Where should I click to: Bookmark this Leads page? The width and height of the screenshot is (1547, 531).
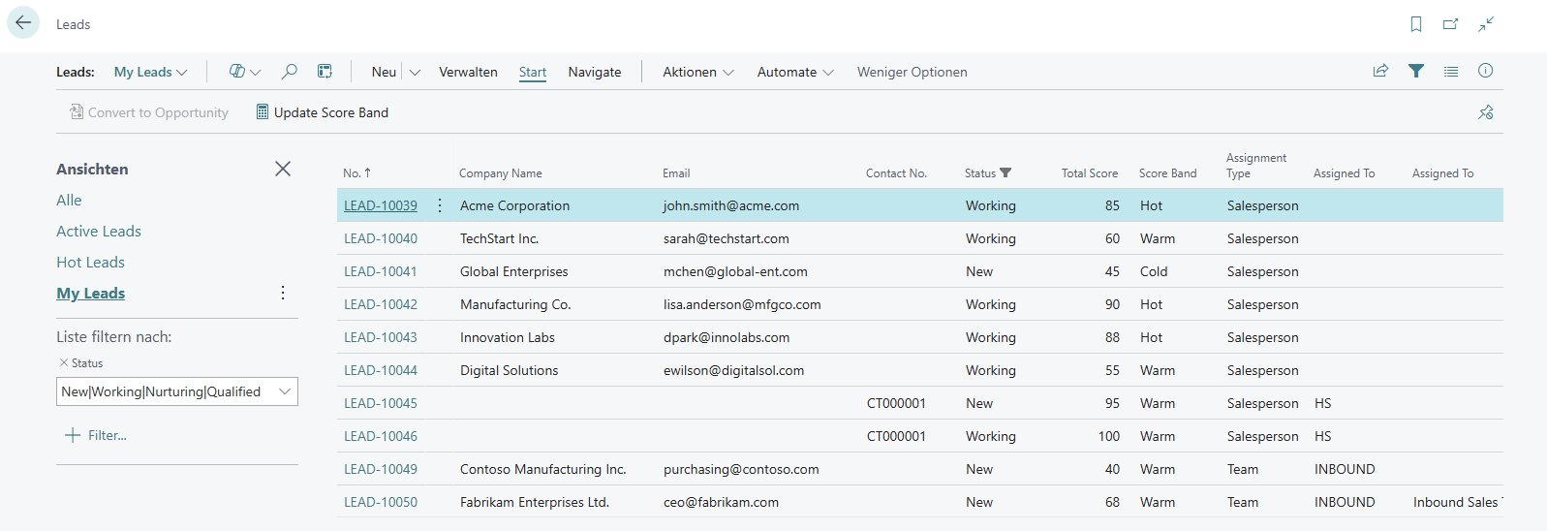(1416, 24)
